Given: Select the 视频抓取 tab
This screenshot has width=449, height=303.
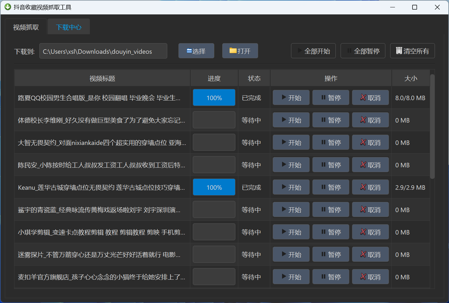Looking at the screenshot, I should point(26,27).
